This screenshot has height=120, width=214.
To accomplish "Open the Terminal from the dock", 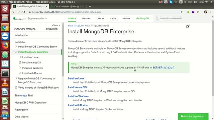I will click(x=5, y=73).
